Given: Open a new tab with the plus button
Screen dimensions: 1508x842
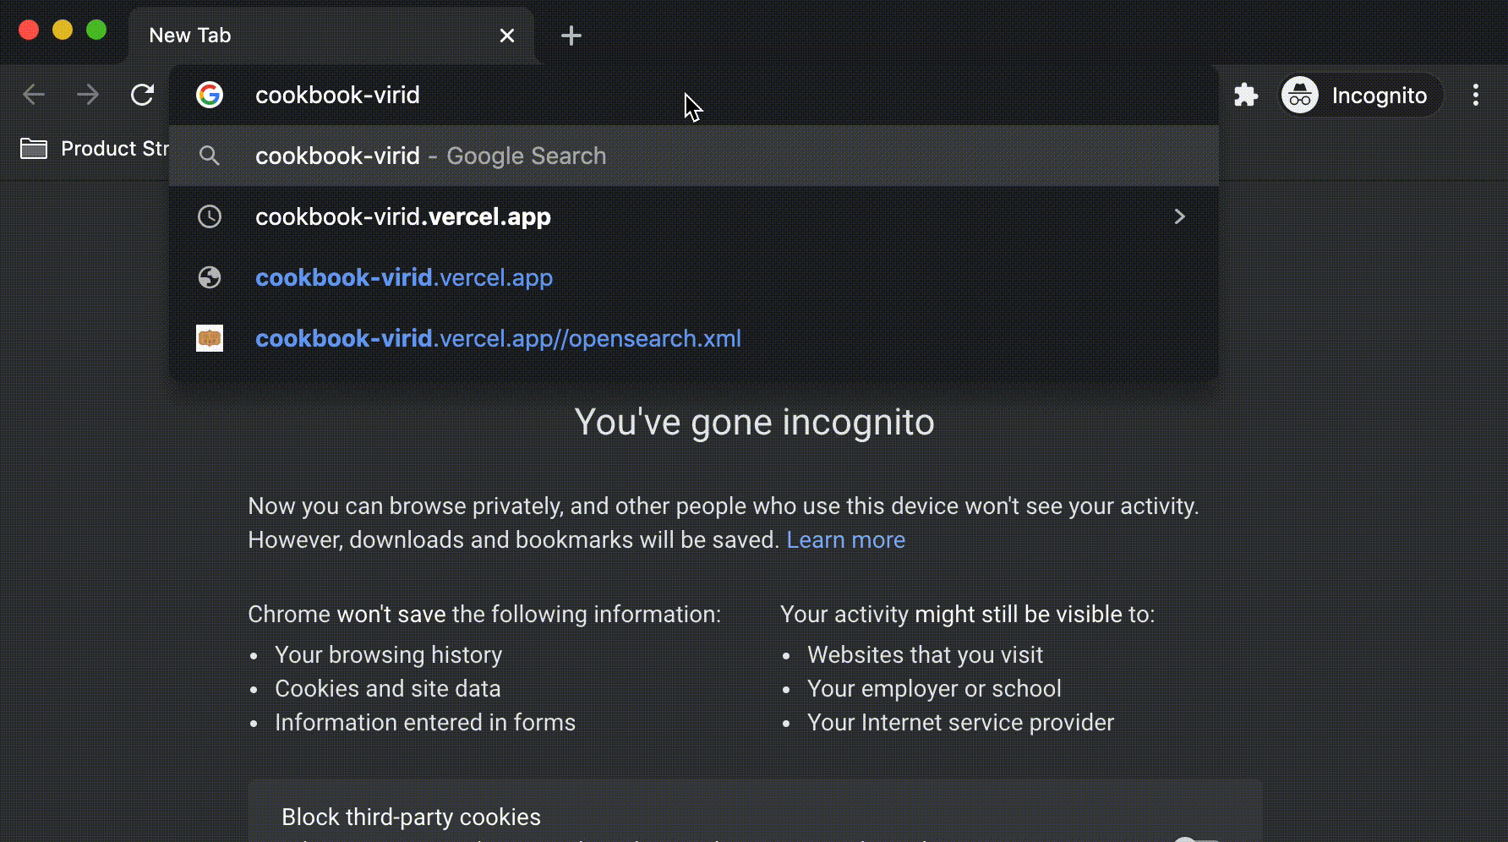Looking at the screenshot, I should [x=571, y=36].
